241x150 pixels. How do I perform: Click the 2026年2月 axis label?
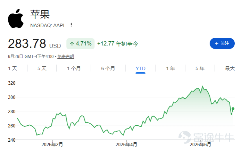pyautogui.click(x=52, y=145)
